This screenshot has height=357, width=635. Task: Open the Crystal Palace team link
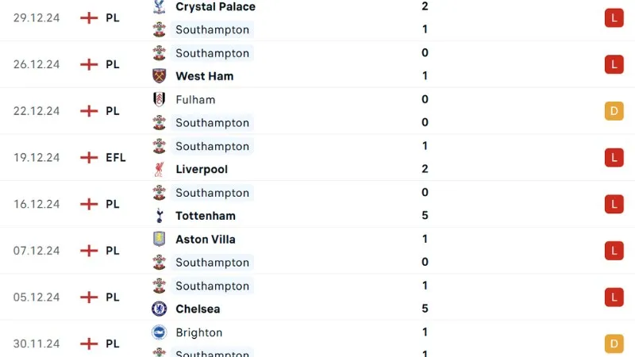tap(215, 7)
